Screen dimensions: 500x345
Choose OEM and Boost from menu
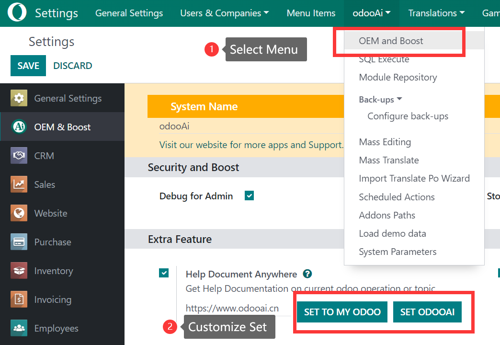[391, 41]
